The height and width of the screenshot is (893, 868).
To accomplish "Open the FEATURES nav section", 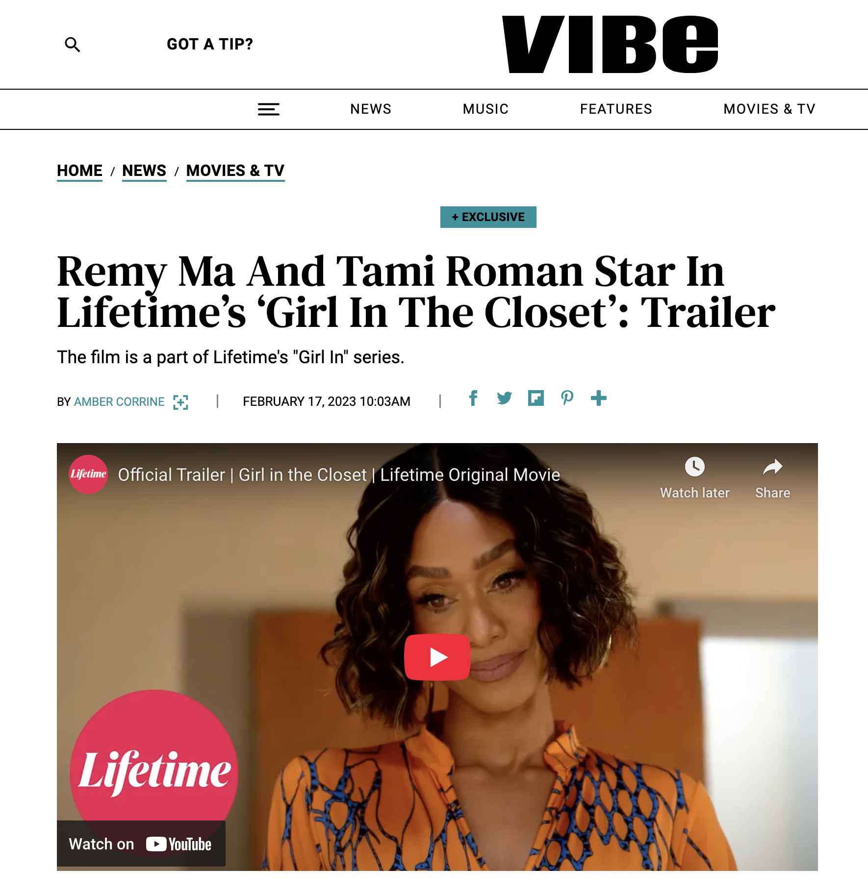I will coord(616,109).
